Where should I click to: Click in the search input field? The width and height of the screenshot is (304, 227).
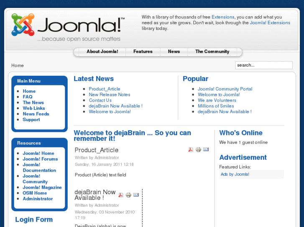(x=264, y=65)
